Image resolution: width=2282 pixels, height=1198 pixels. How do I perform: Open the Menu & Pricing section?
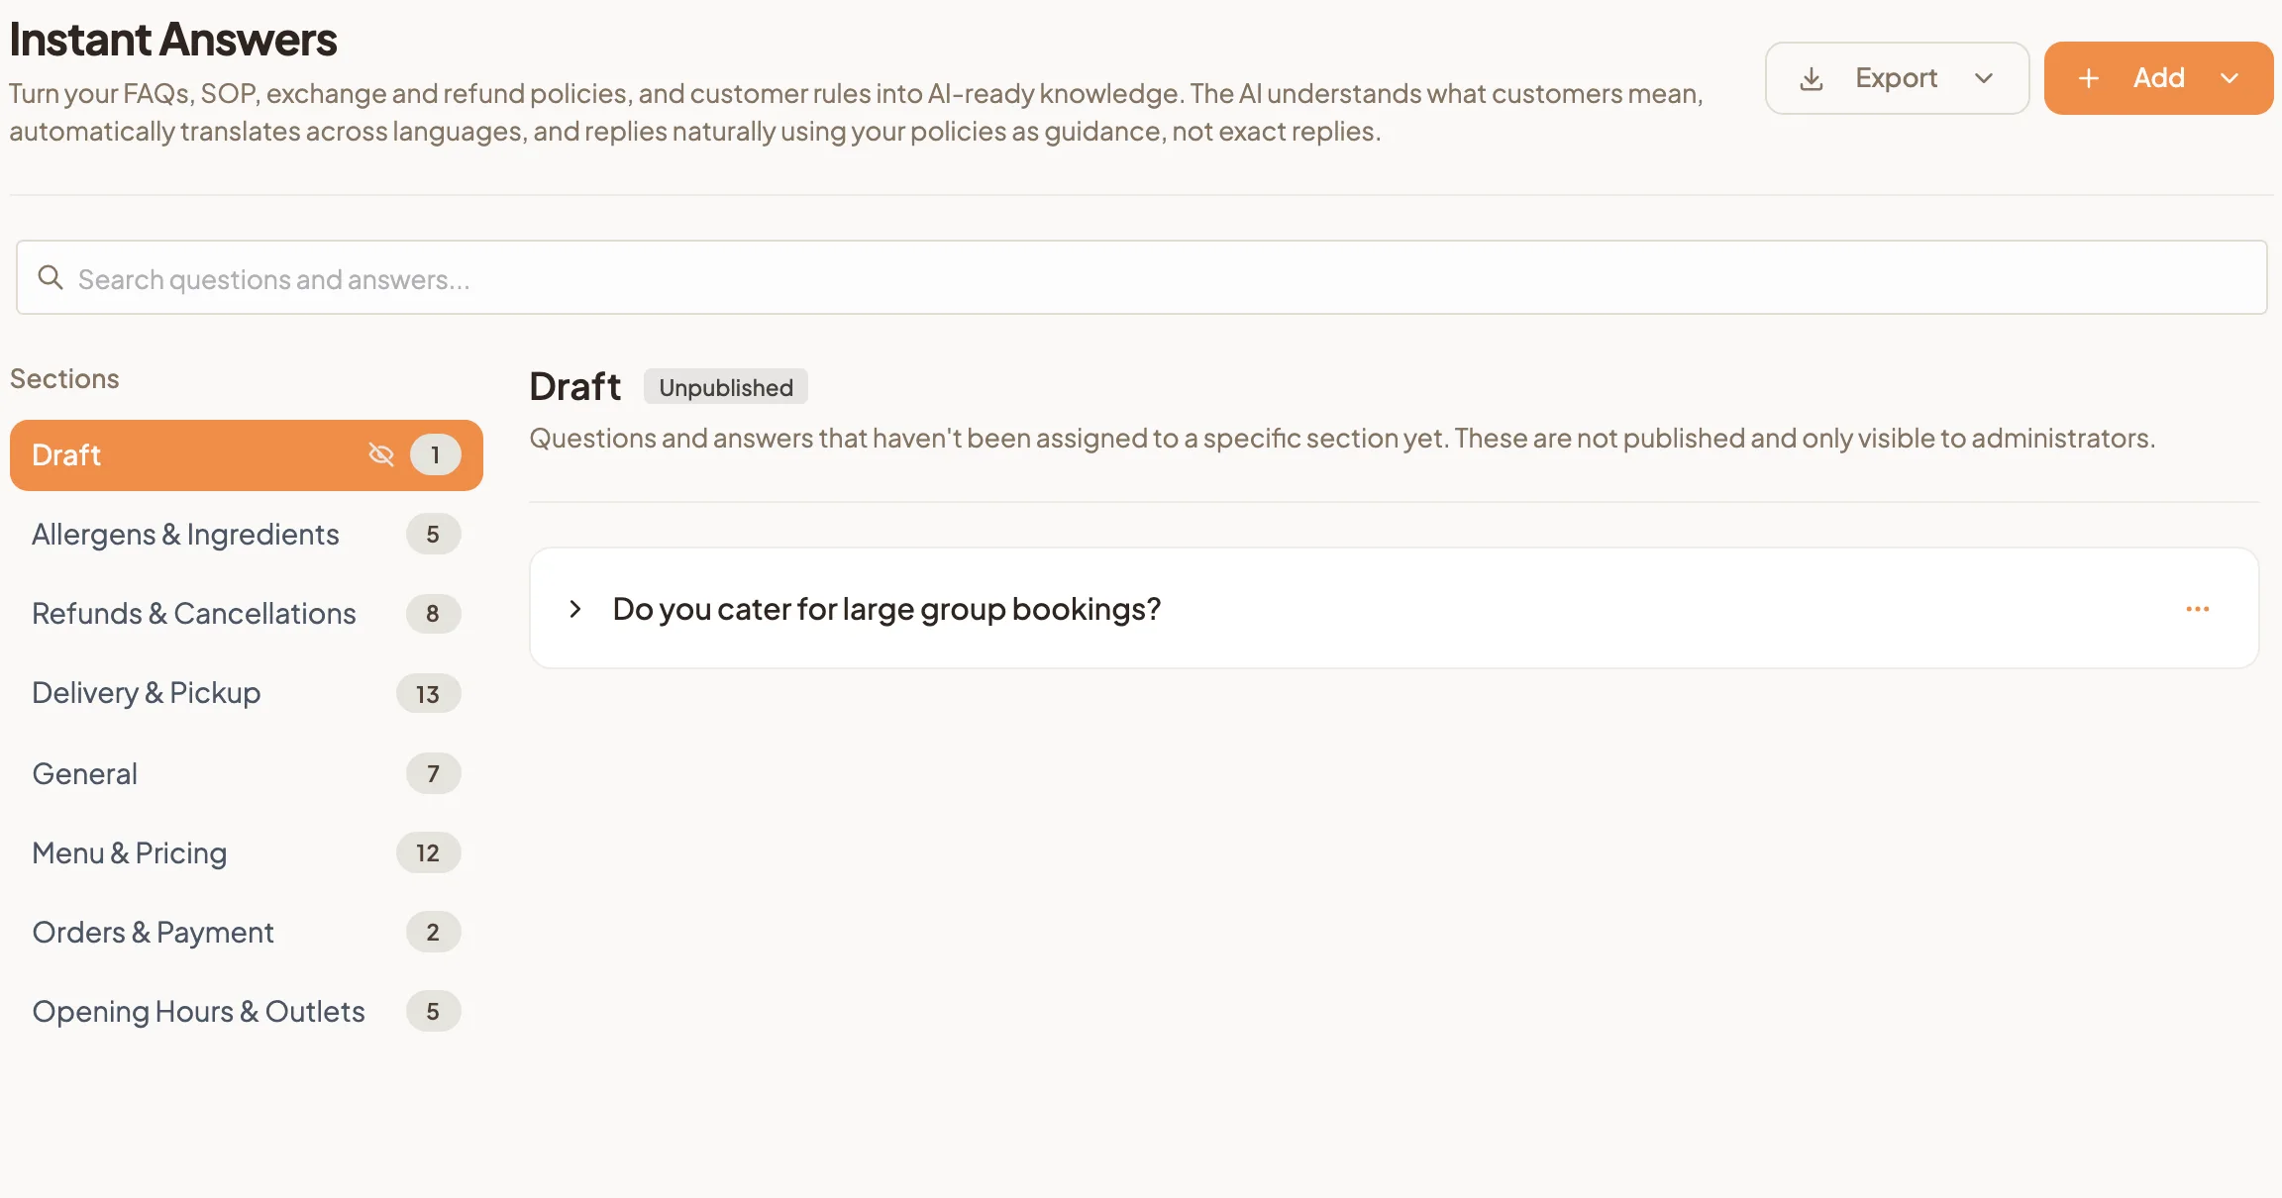247,852
